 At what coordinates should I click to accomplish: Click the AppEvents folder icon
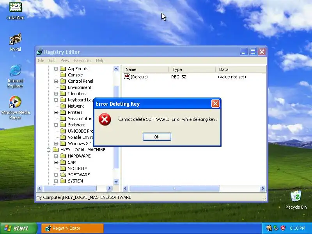pos(63,69)
